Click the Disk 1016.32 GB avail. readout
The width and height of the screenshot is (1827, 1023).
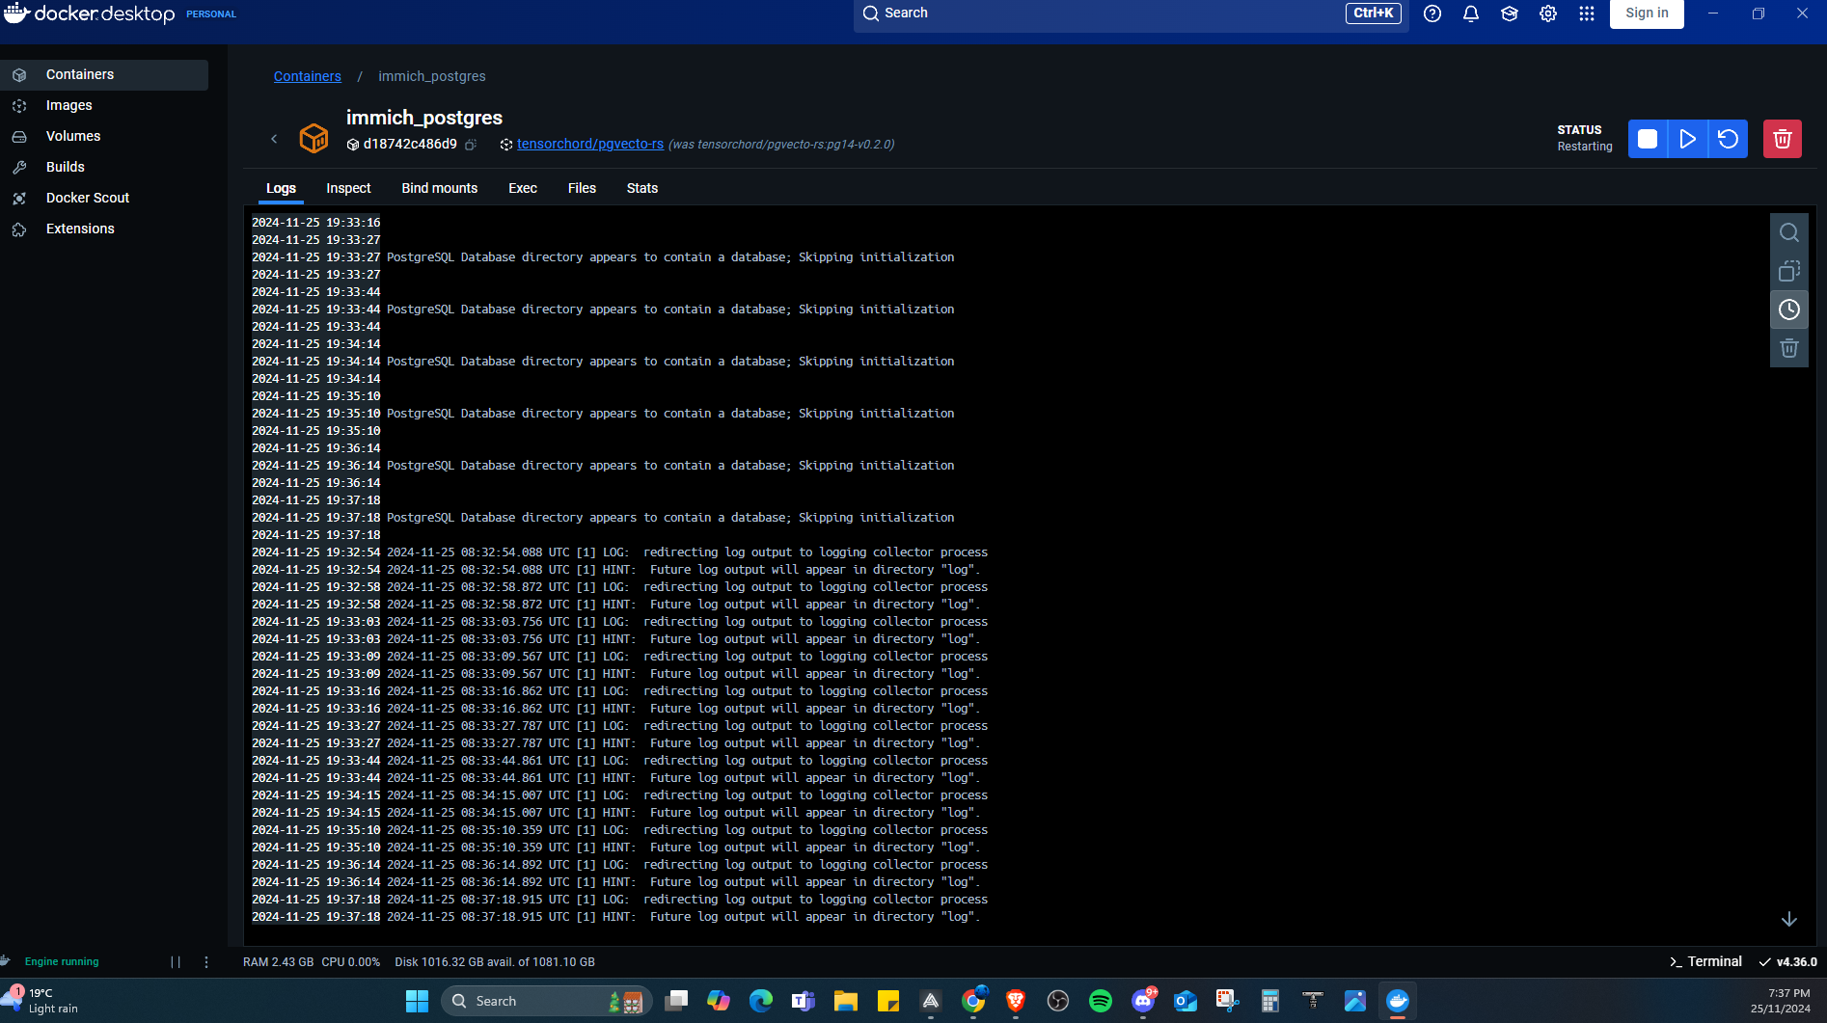[495, 961]
